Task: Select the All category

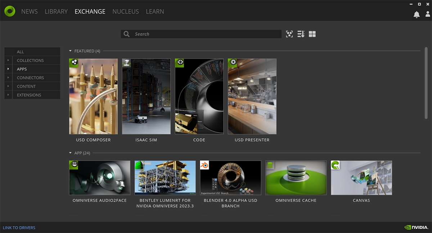Action: click(x=32, y=52)
